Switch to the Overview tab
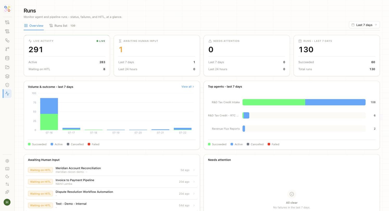Screen dimensions: 389x211 coord(34,26)
